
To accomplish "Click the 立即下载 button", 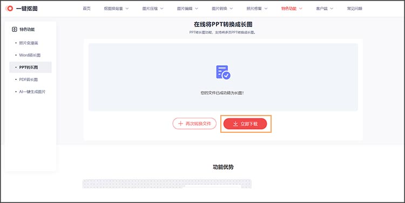I will (245, 124).
